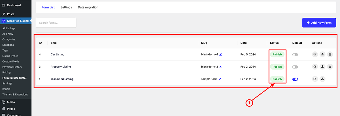This screenshot has width=340, height=116.
Task: Edit slug blank-form-3 pencil icon
Action: tap(221, 67)
